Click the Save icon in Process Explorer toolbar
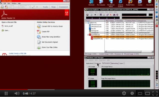This screenshot has height=97, width=159. [87, 15]
